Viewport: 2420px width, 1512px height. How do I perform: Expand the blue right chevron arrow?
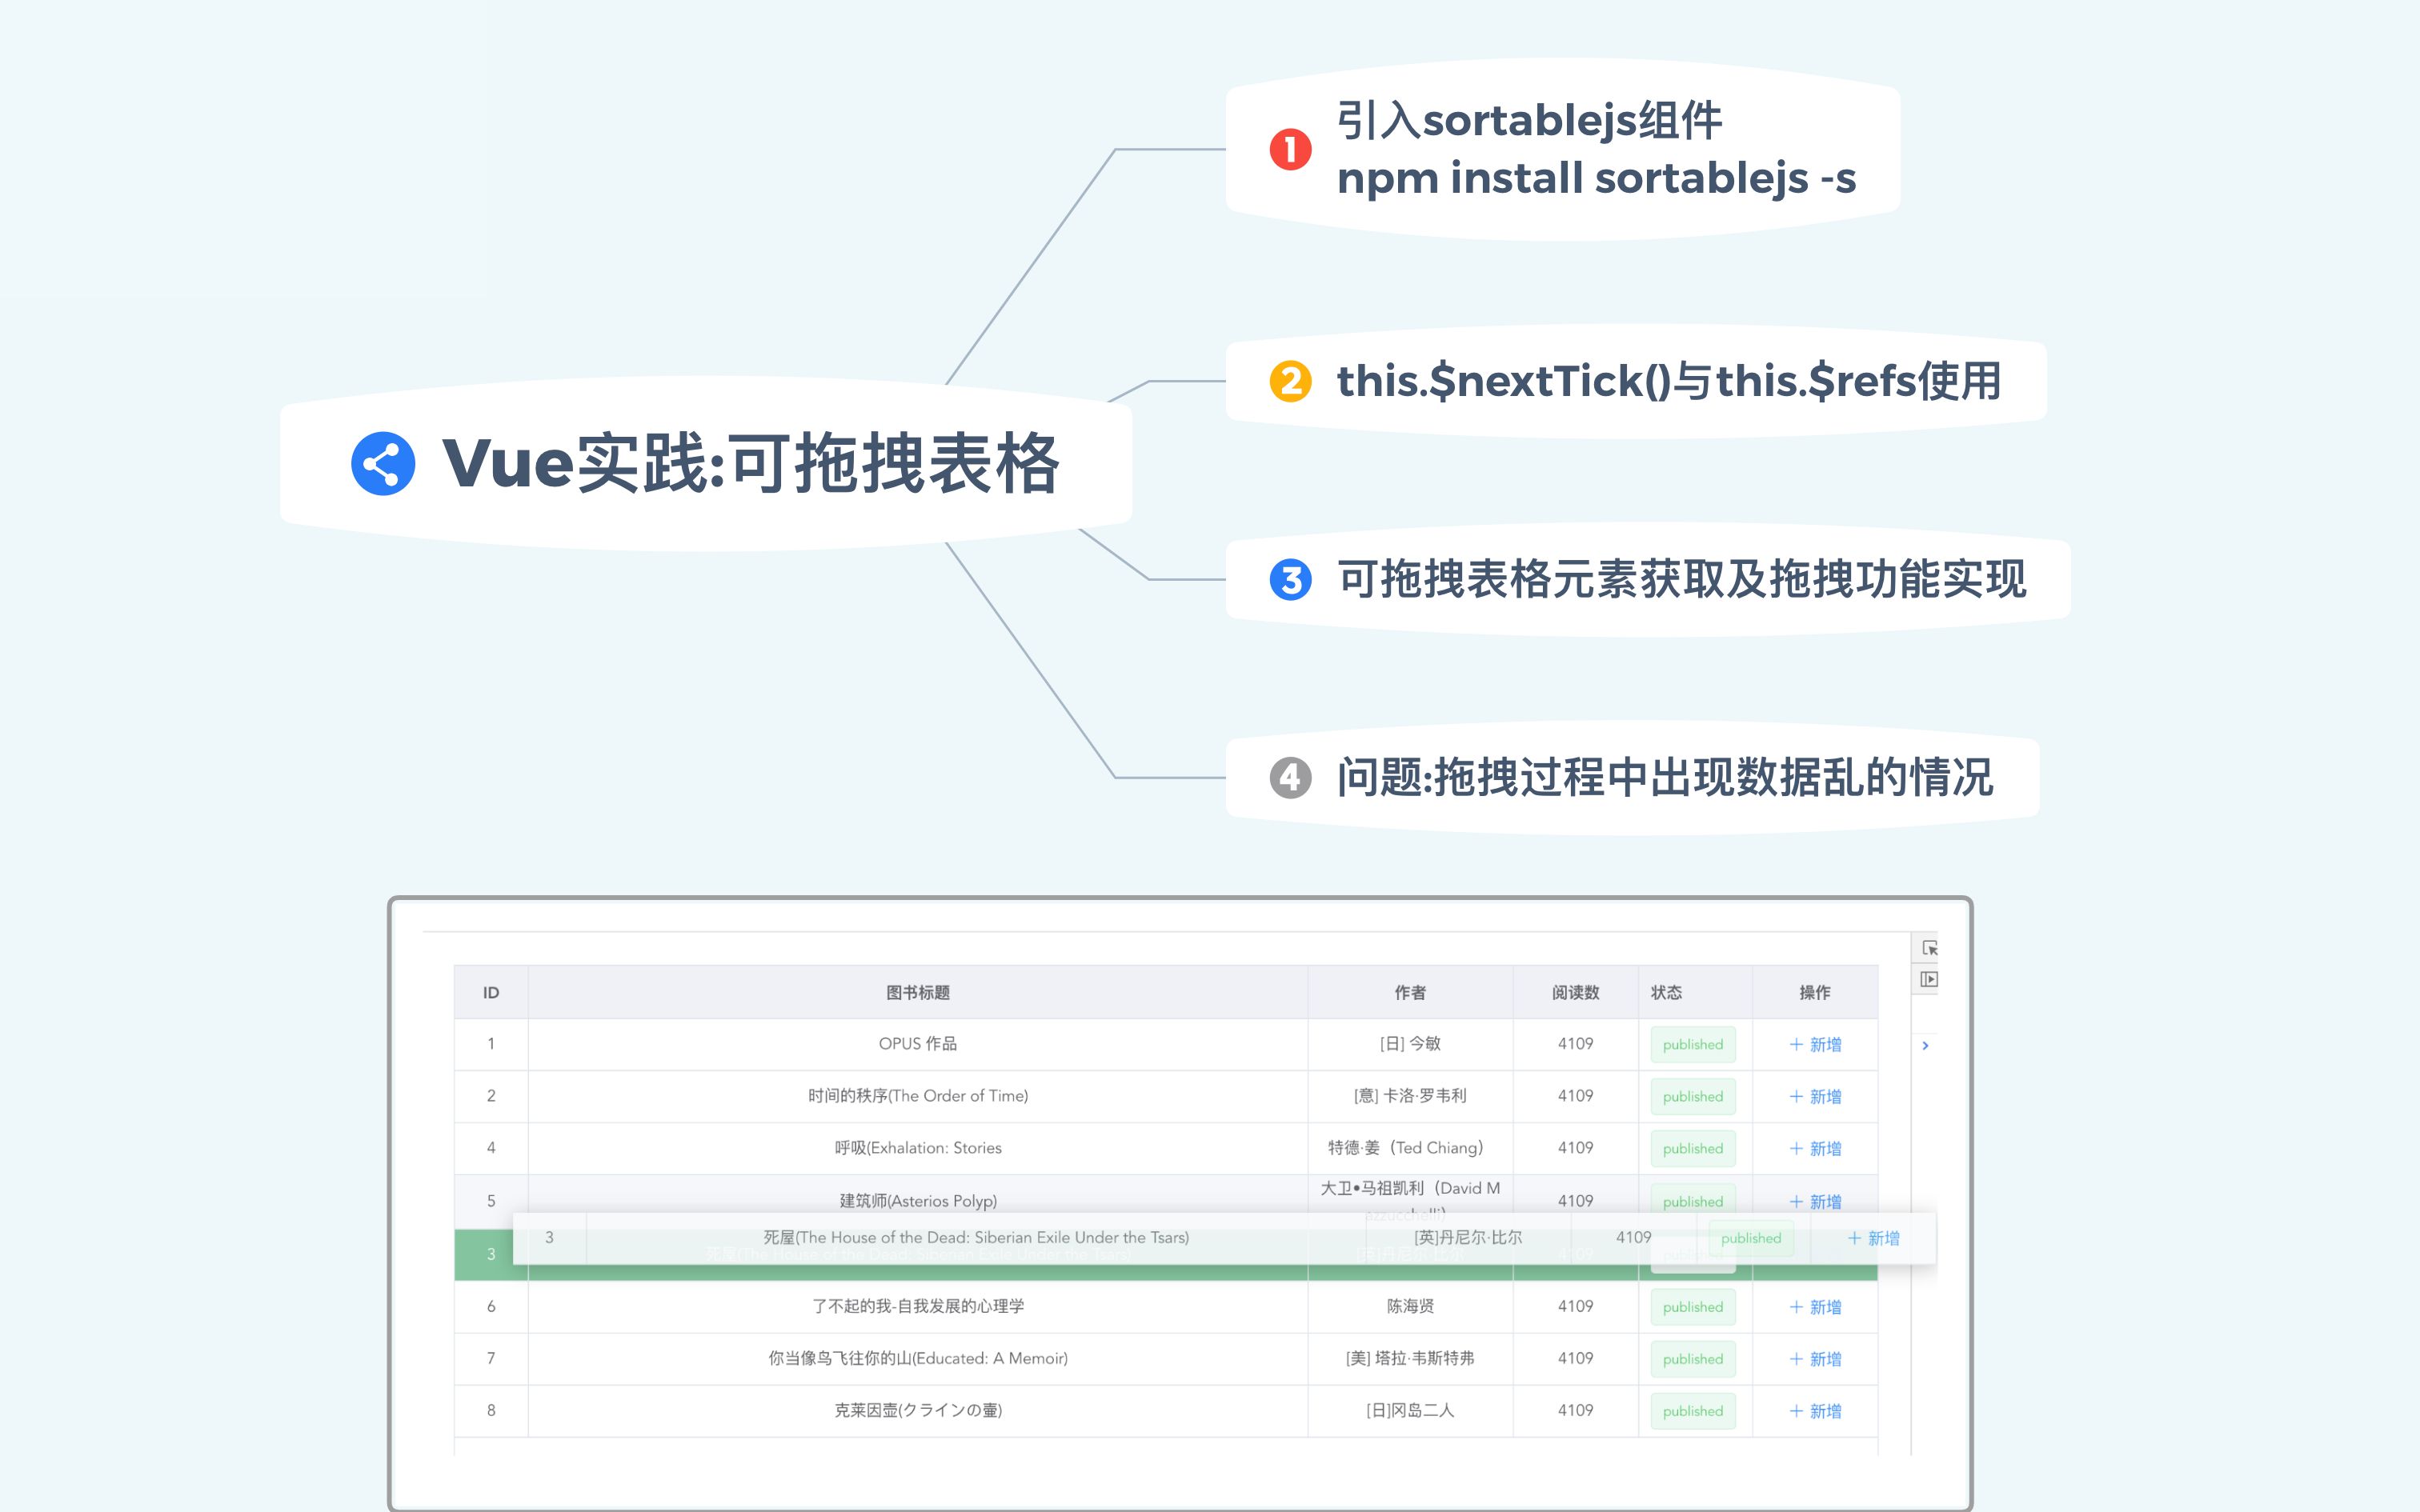point(1925,1045)
